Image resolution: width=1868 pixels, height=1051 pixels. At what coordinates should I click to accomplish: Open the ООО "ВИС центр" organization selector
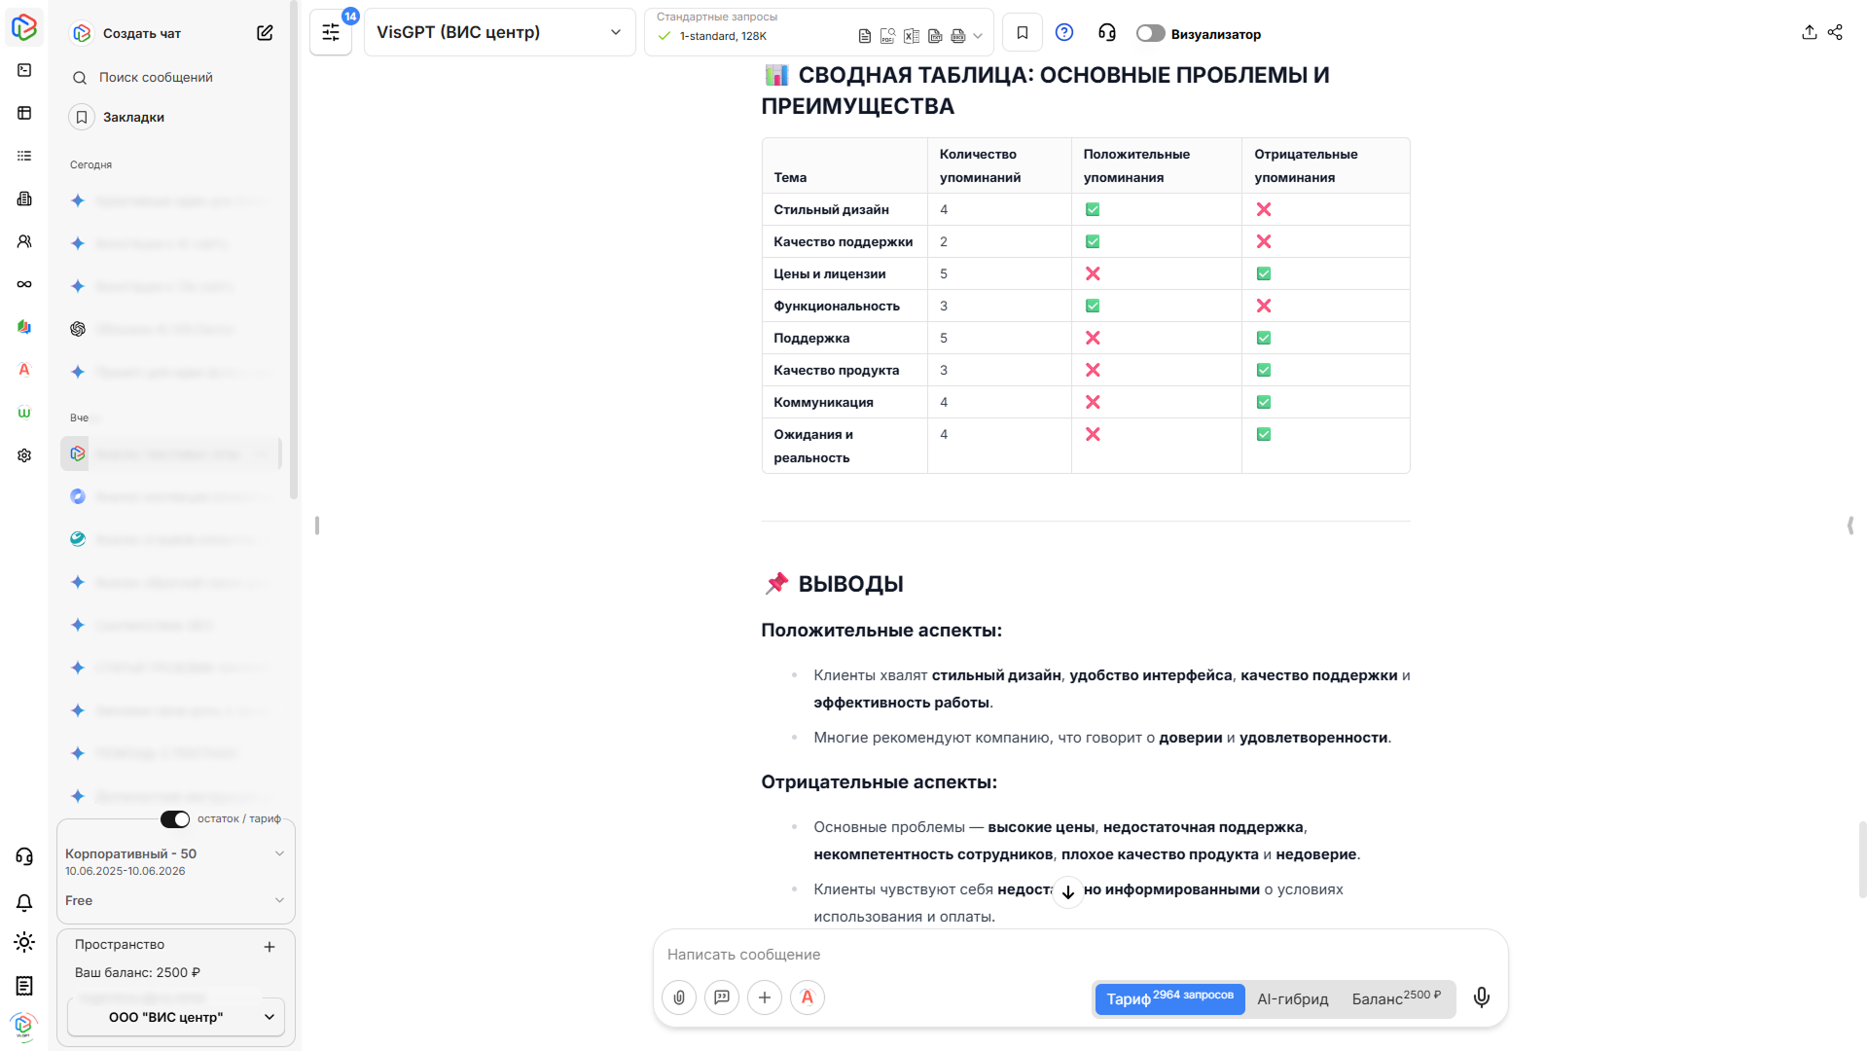(x=174, y=1016)
